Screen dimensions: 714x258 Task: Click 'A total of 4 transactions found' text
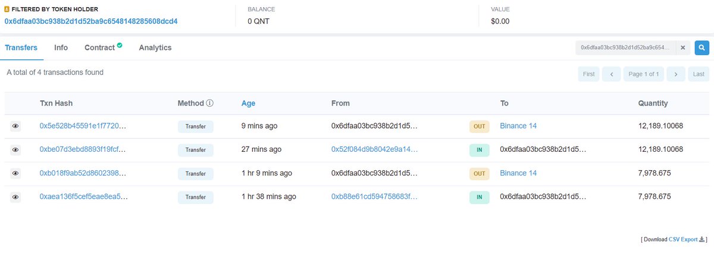(55, 72)
